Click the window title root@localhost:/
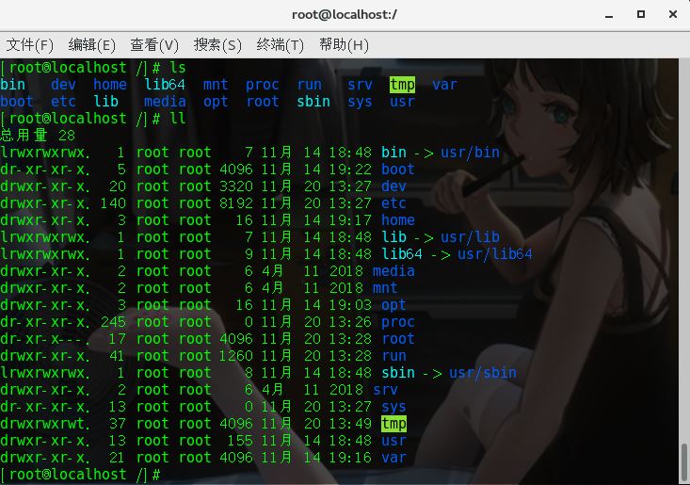The height and width of the screenshot is (485, 690). (345, 15)
